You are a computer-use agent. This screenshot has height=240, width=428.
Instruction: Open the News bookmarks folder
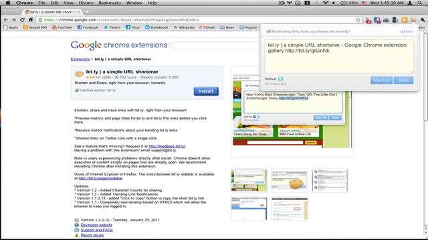coord(227,27)
